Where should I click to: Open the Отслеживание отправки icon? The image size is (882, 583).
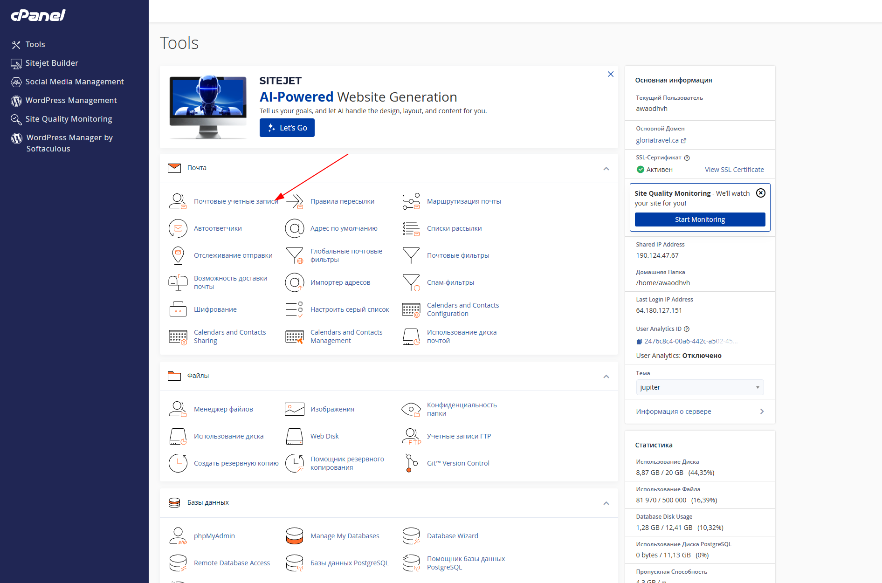tap(178, 255)
